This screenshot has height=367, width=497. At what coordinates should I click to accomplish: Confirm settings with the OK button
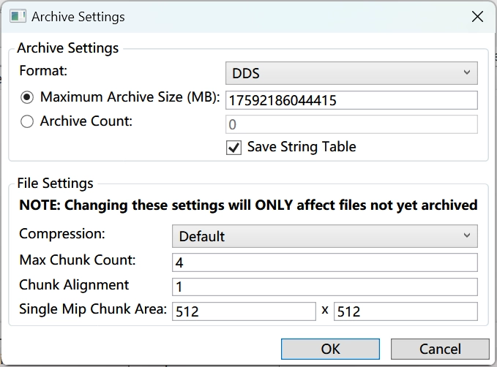(x=330, y=349)
